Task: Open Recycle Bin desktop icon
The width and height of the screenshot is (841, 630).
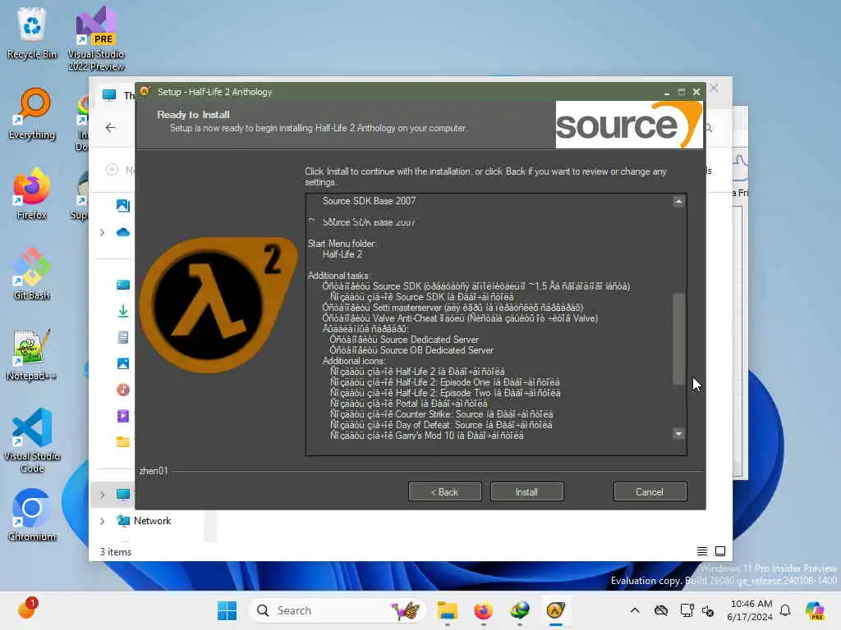Action: pos(32,32)
